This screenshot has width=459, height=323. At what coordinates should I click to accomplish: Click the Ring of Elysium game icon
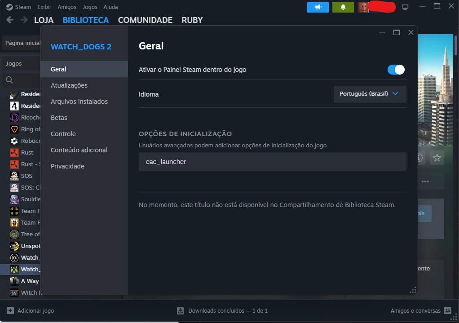coord(14,129)
